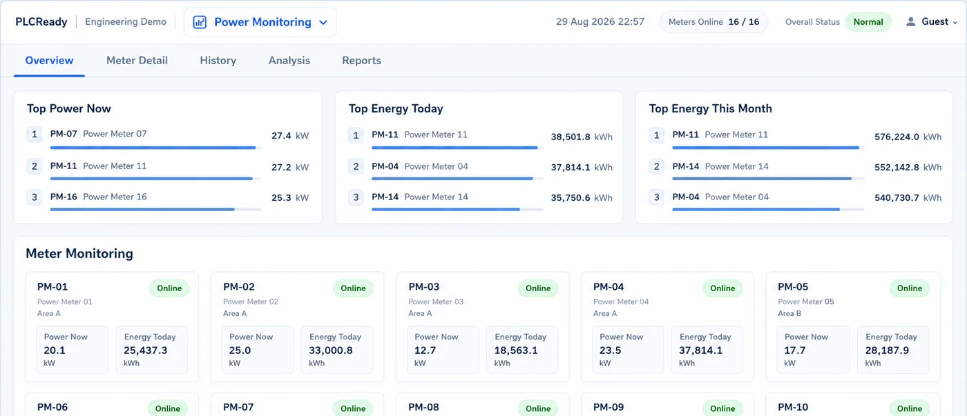967x416 pixels.
Task: Open the PM-05 meter card title
Action: [793, 287]
